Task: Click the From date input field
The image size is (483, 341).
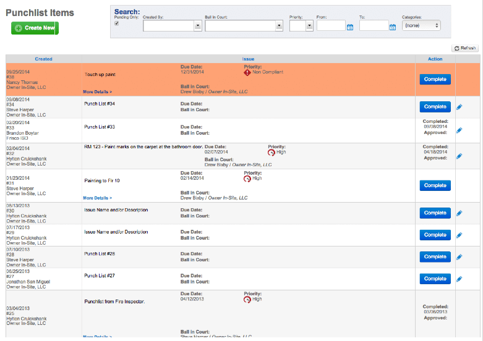Action: coord(331,25)
